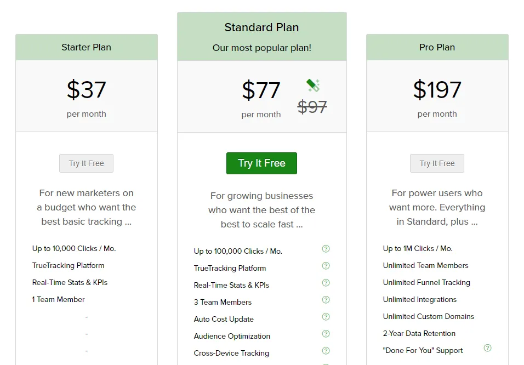Click the $37 Starter price
The height and width of the screenshot is (365, 524).
[x=86, y=90]
